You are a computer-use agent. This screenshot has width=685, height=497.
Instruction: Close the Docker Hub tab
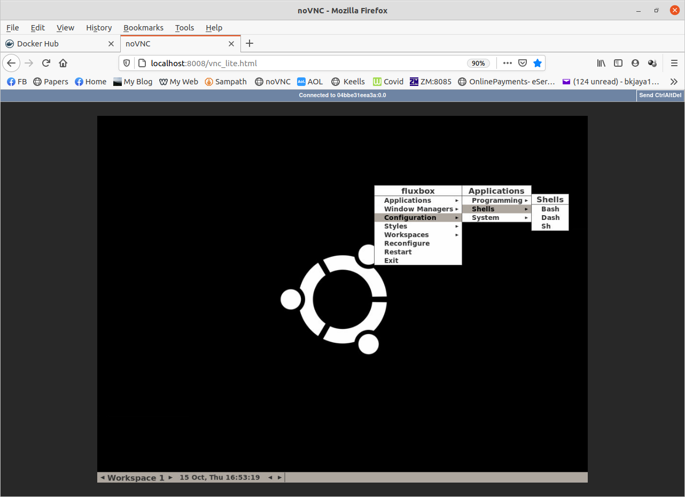pos(111,44)
